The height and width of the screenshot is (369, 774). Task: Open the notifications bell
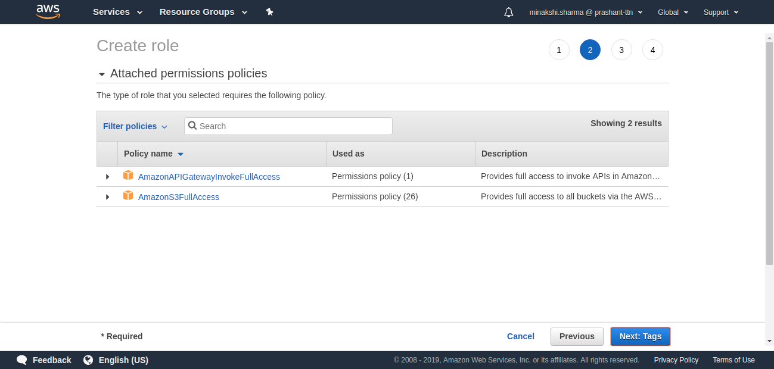tap(508, 12)
